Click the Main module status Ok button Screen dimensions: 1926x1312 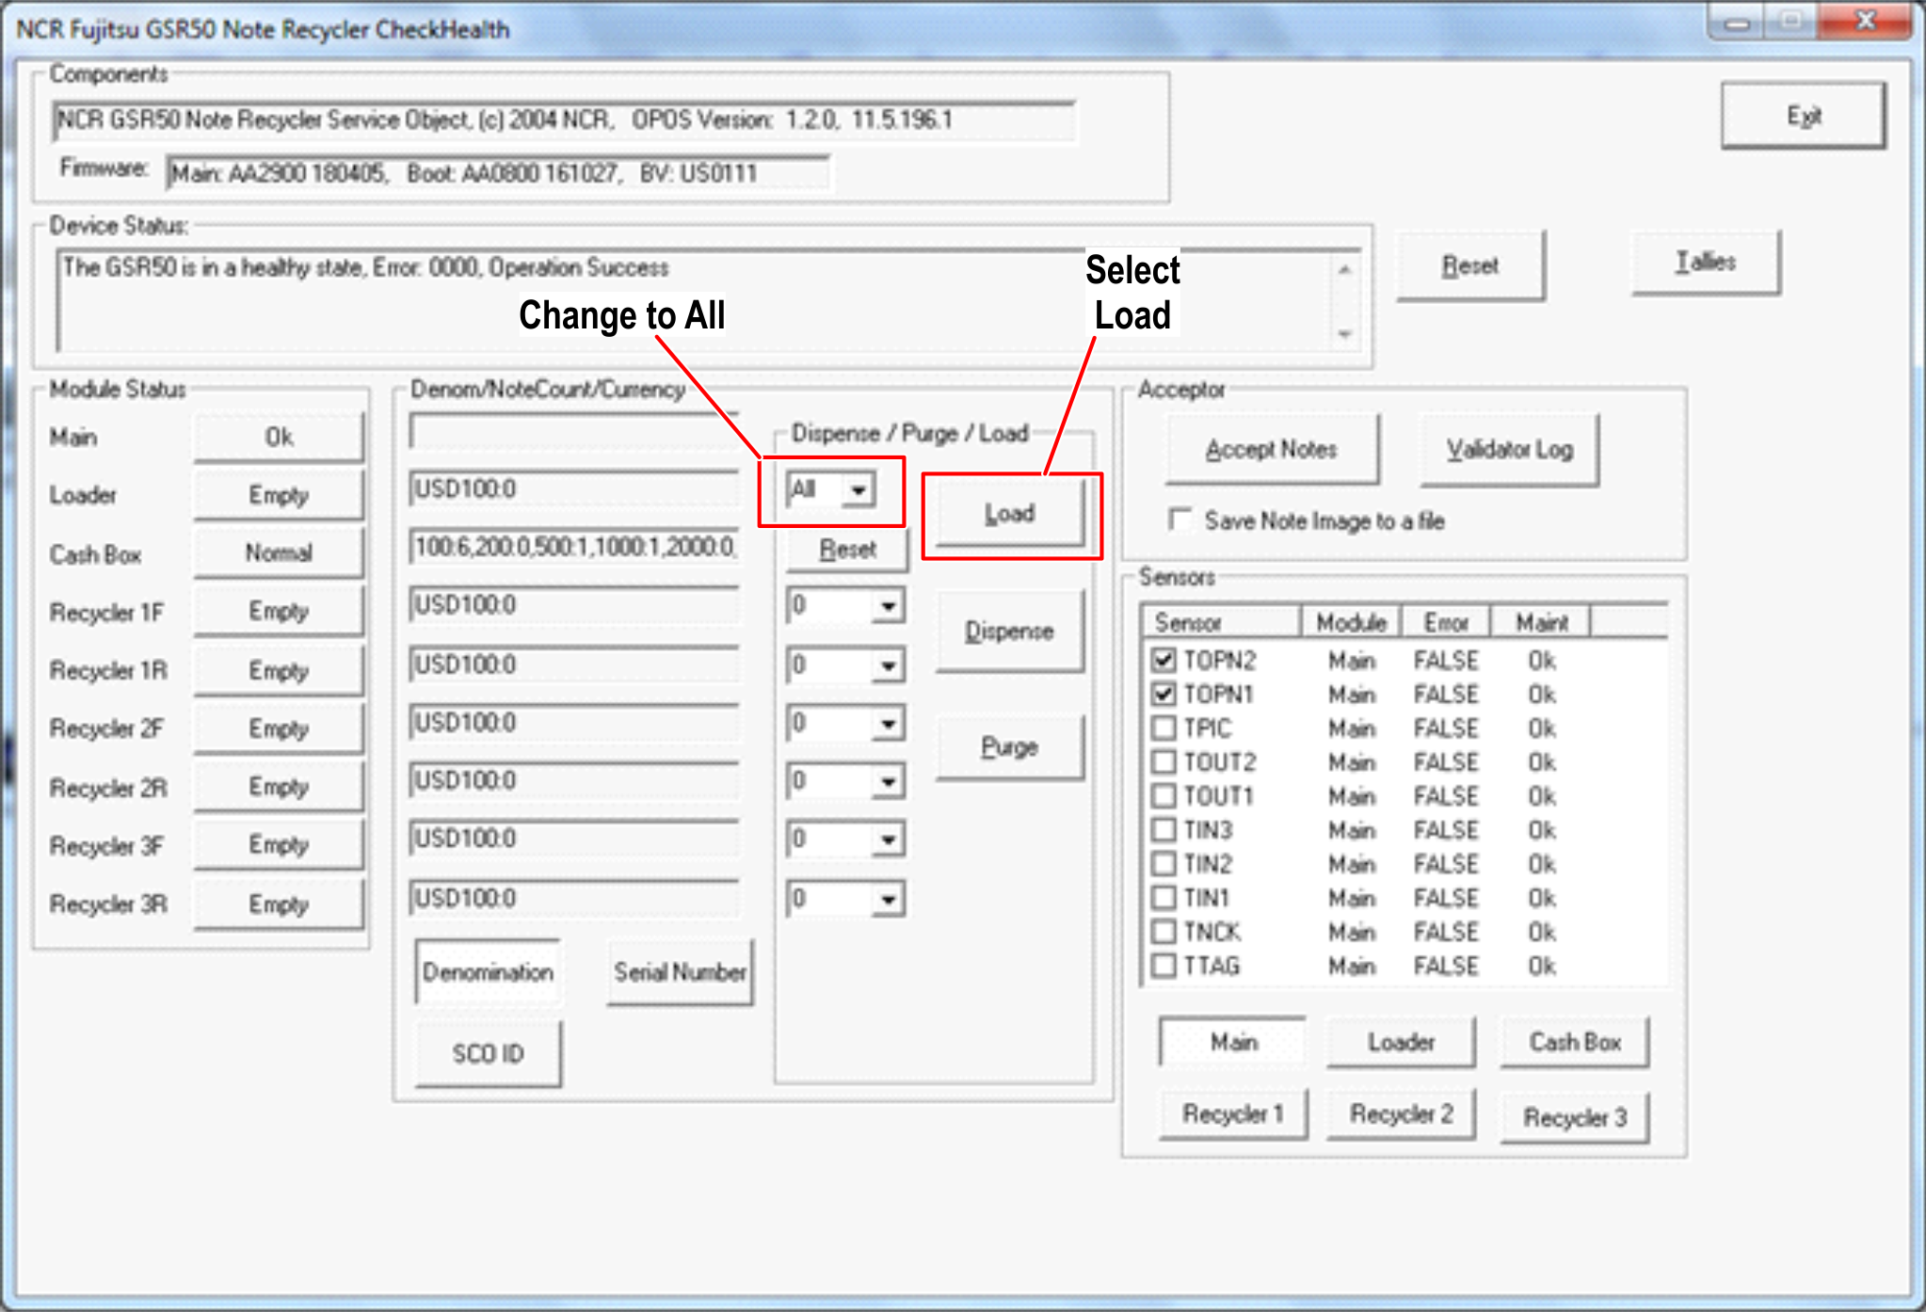pyautogui.click(x=279, y=438)
